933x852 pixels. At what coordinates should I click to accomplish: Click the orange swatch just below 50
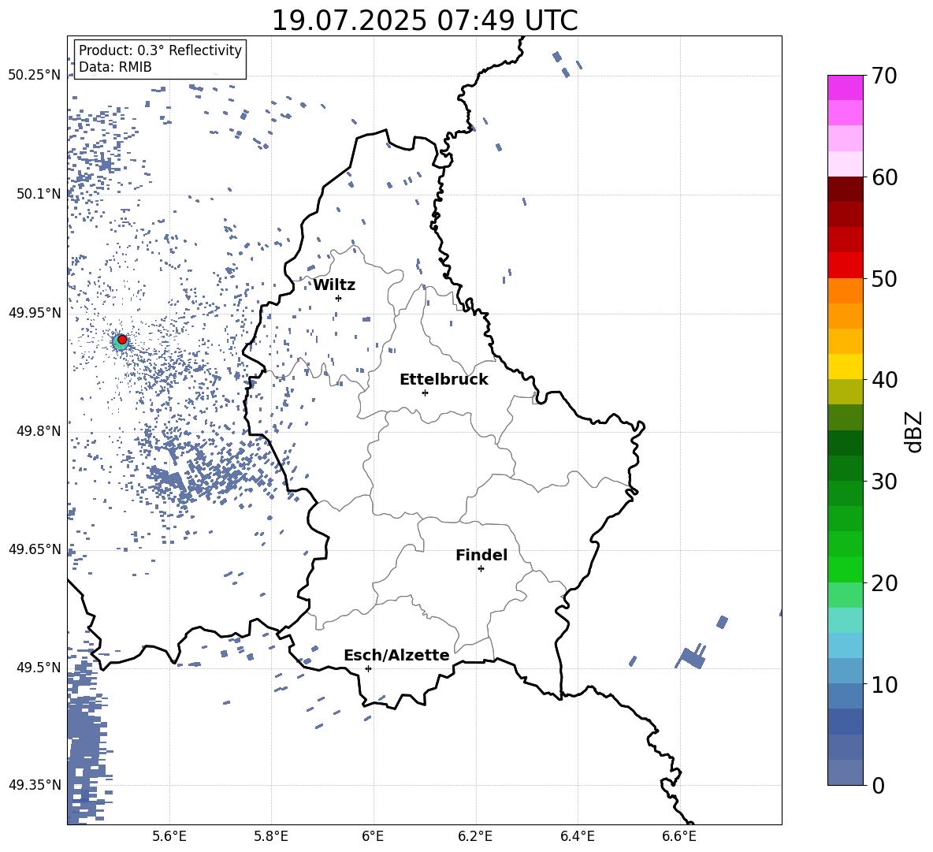845,291
